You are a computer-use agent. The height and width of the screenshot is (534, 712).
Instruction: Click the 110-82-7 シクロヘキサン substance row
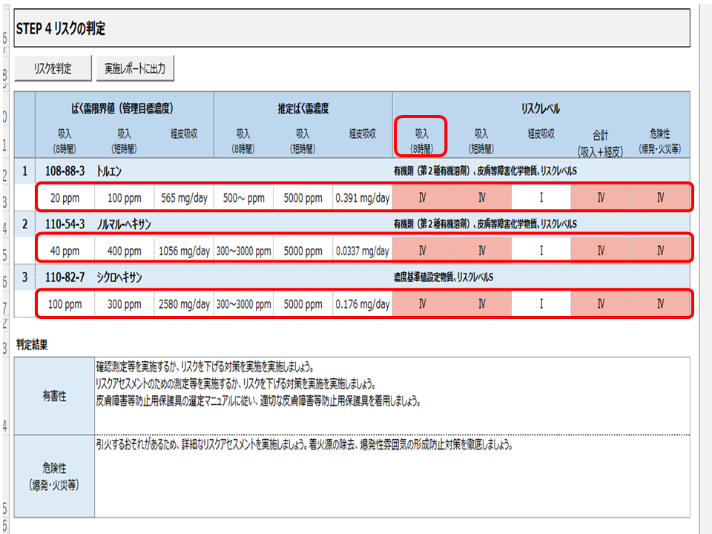click(x=119, y=277)
